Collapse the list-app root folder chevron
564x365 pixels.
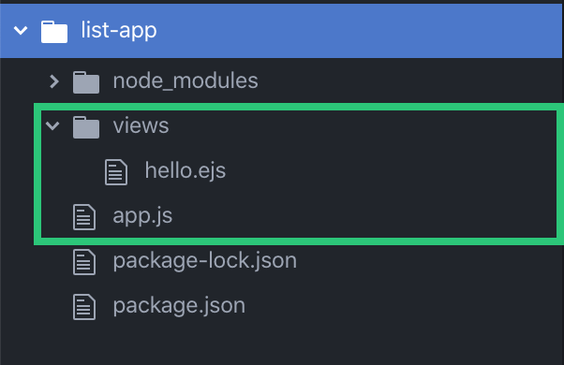tap(21, 31)
